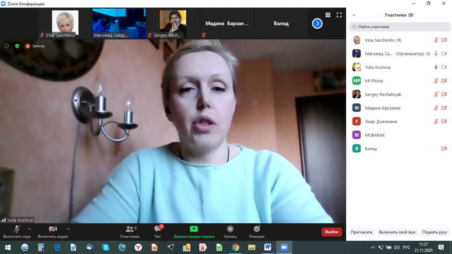Click the Пригласить invite button

pyautogui.click(x=362, y=232)
